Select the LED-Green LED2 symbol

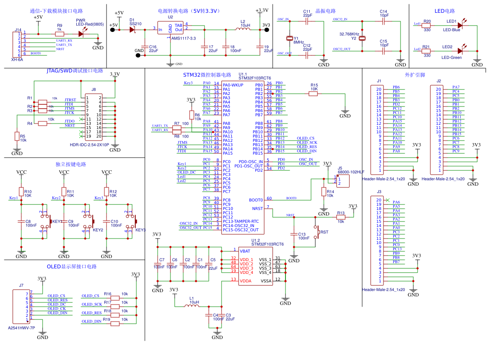point(460,51)
